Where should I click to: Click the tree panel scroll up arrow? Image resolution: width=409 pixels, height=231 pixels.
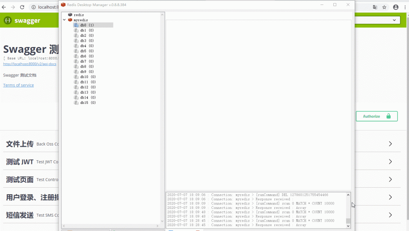point(162,15)
